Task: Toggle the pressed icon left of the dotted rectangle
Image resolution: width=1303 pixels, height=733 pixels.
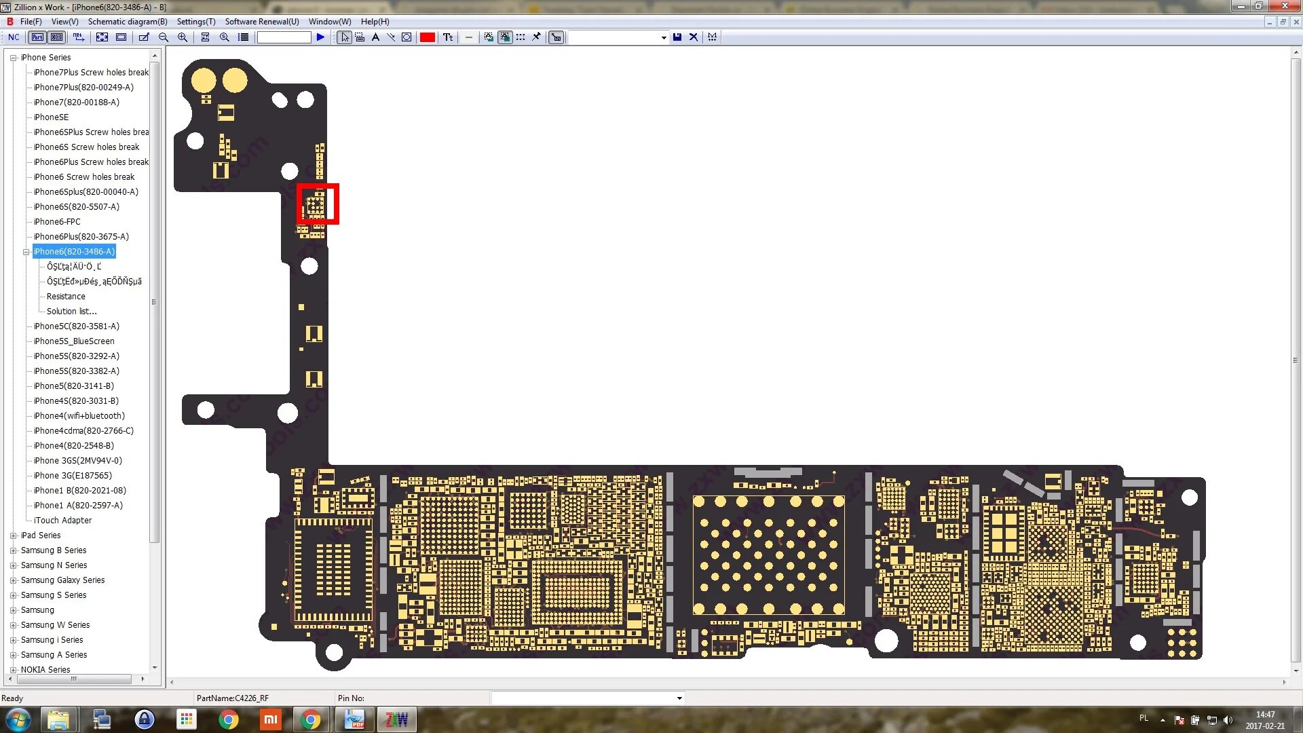Action: point(505,37)
